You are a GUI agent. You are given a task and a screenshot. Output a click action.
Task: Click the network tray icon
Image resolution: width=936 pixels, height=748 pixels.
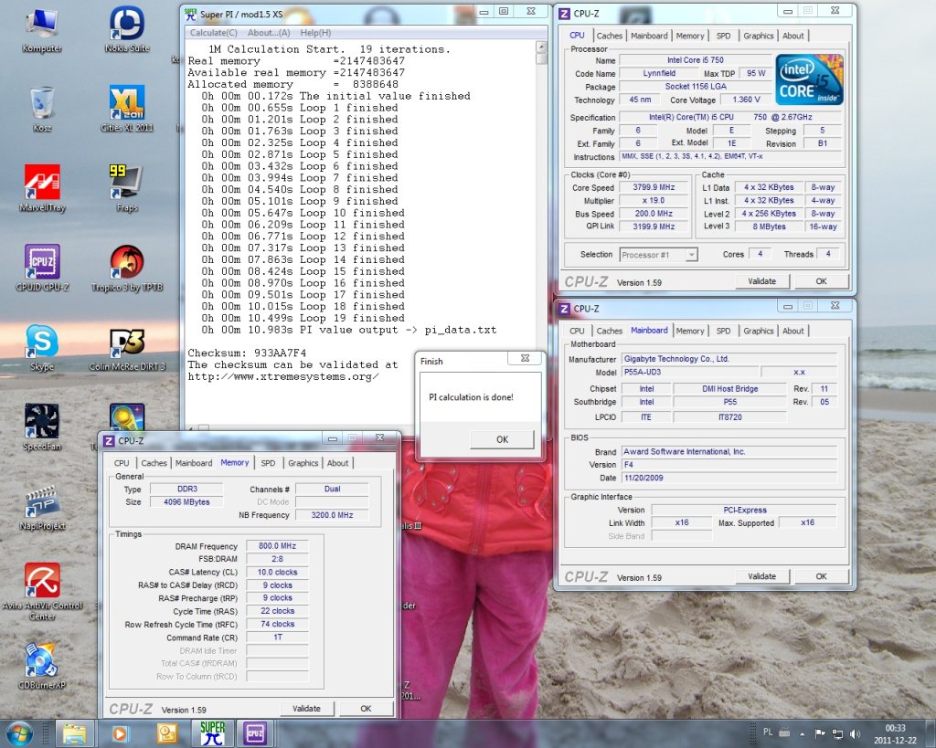[x=837, y=733]
